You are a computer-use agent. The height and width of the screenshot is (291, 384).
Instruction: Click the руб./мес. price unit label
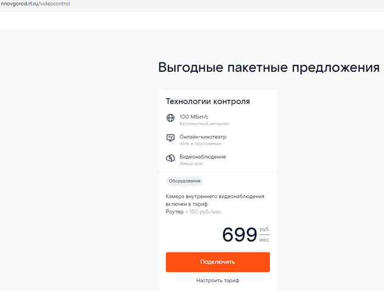point(264,234)
